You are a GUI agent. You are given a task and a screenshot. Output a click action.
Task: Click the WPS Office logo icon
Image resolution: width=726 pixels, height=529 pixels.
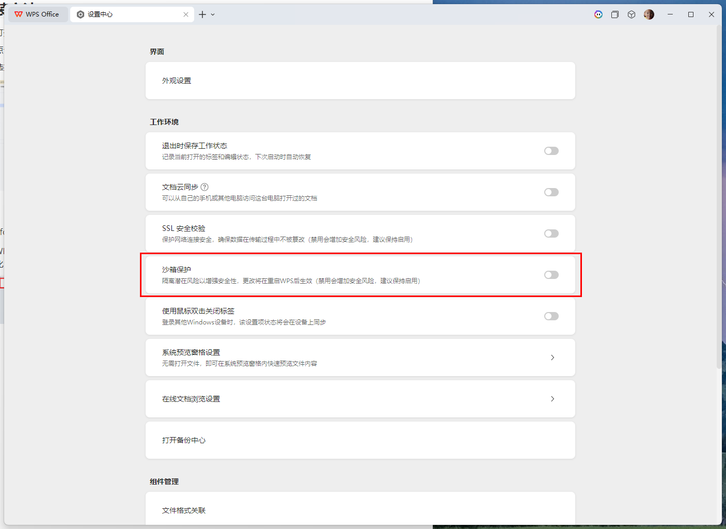19,14
